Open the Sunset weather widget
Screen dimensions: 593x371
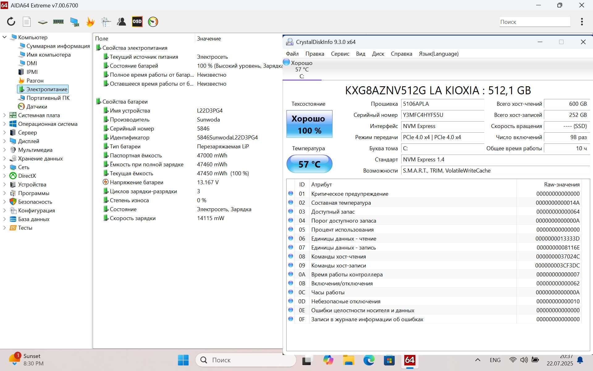click(26, 360)
